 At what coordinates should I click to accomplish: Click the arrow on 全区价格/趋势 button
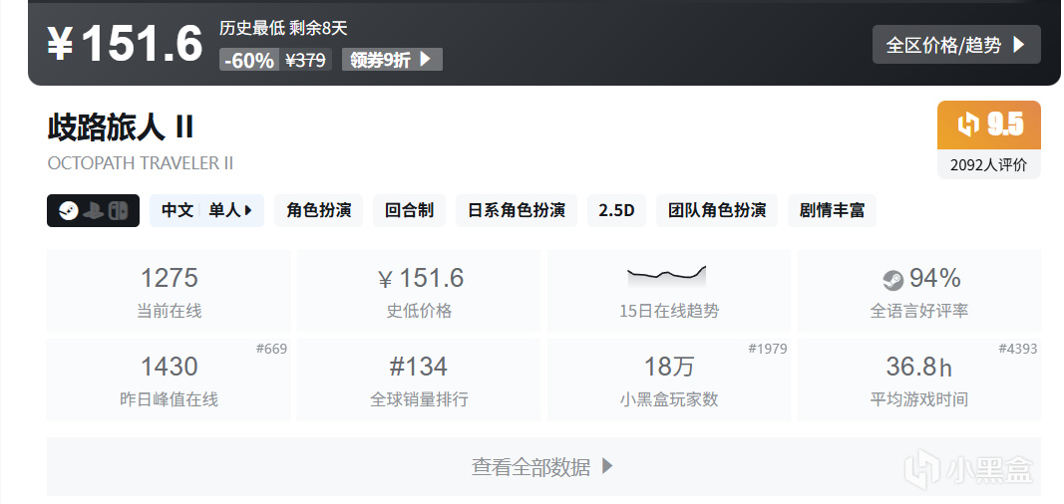[x=1018, y=46]
